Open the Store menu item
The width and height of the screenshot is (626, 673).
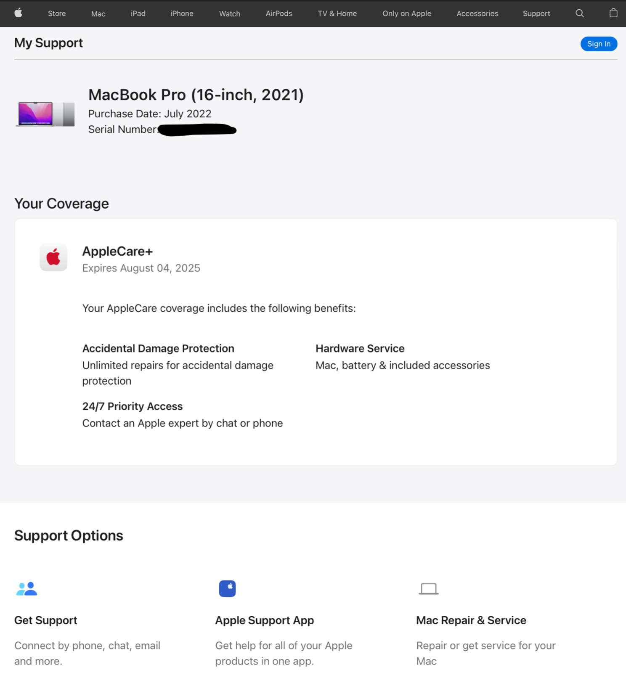[x=57, y=13]
